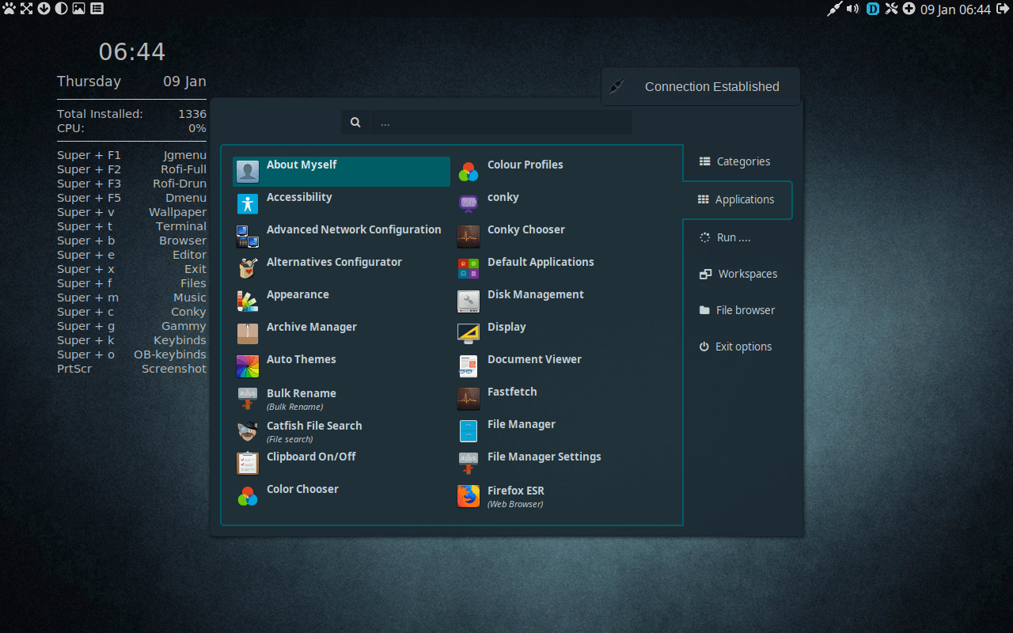Click the Accessibility icon
The image size is (1013, 633).
click(248, 203)
